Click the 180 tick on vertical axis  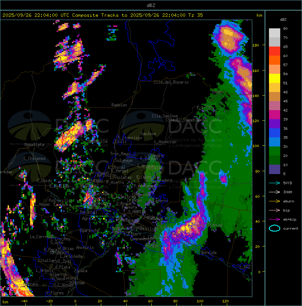pos(256,45)
